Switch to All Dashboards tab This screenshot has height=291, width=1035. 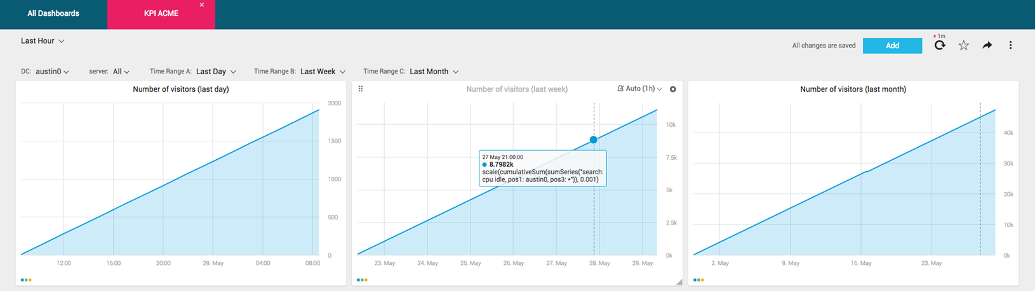click(53, 13)
